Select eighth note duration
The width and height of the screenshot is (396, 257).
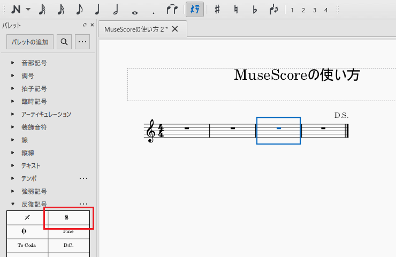coord(79,10)
